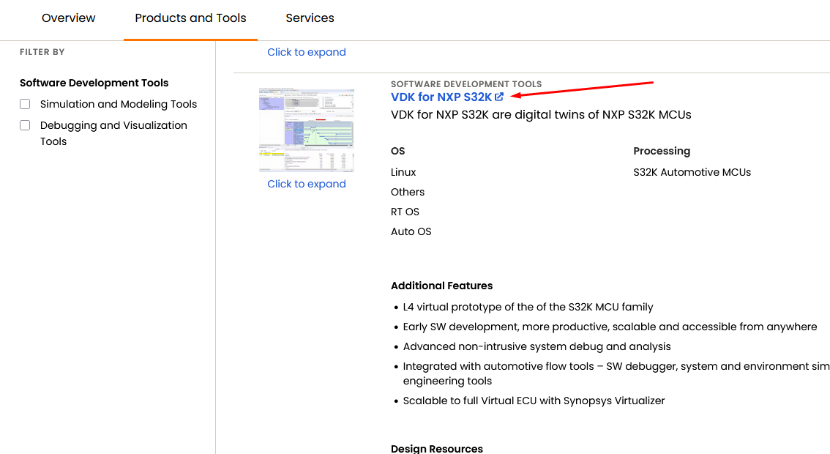Viewport: 830px width, 454px height.
Task: Click the RT OS list item
Action: click(405, 212)
